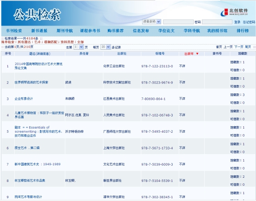Open the records-per-page dropdown

(x=106, y=47)
